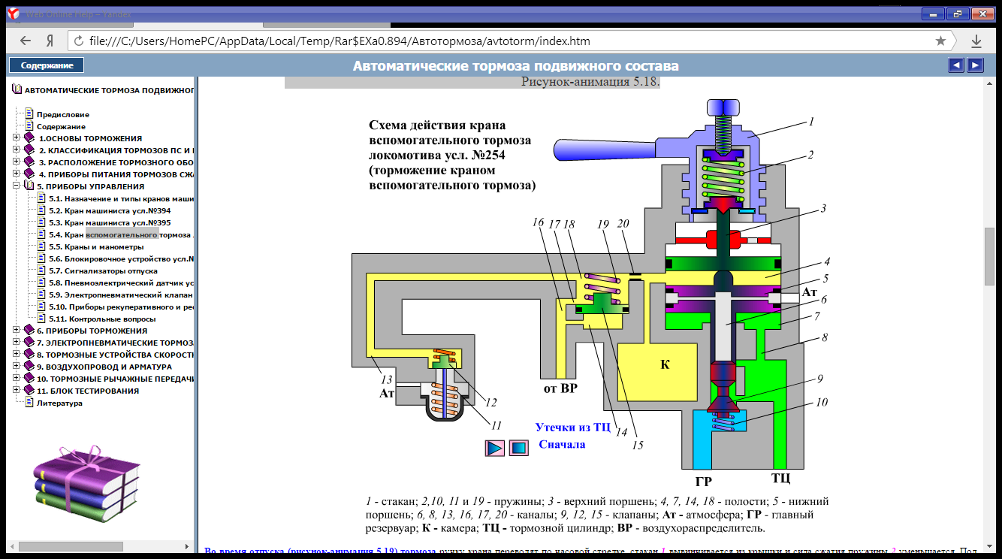Click page icon beside Литература
This screenshot has height=559, width=1002.
tap(29, 403)
